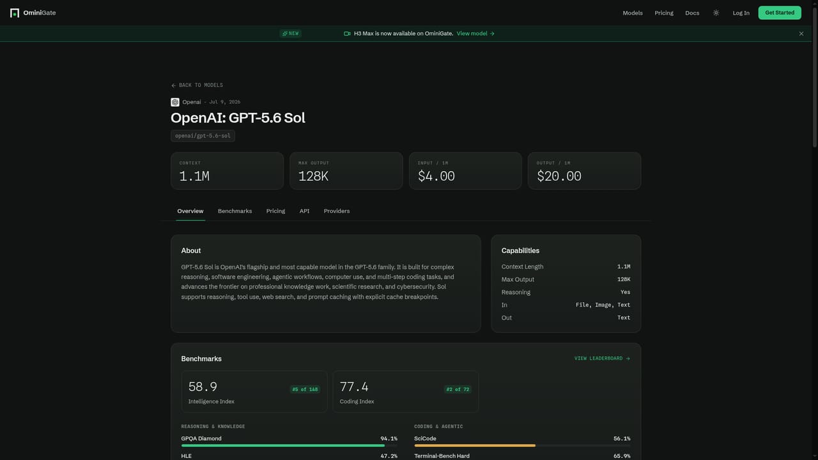Viewport: 818px width, 460px height.
Task: Open the Models nav item
Action: pos(633,13)
